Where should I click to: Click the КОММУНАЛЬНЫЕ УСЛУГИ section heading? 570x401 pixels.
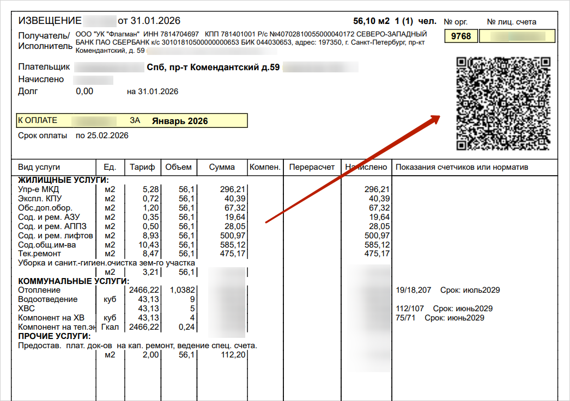pos(74,281)
